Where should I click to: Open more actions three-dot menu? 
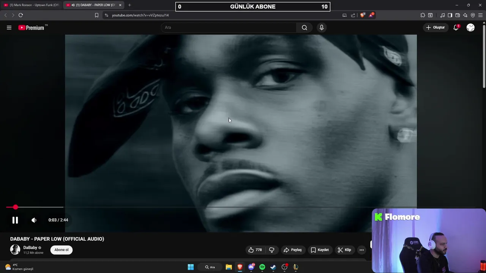[361, 250]
